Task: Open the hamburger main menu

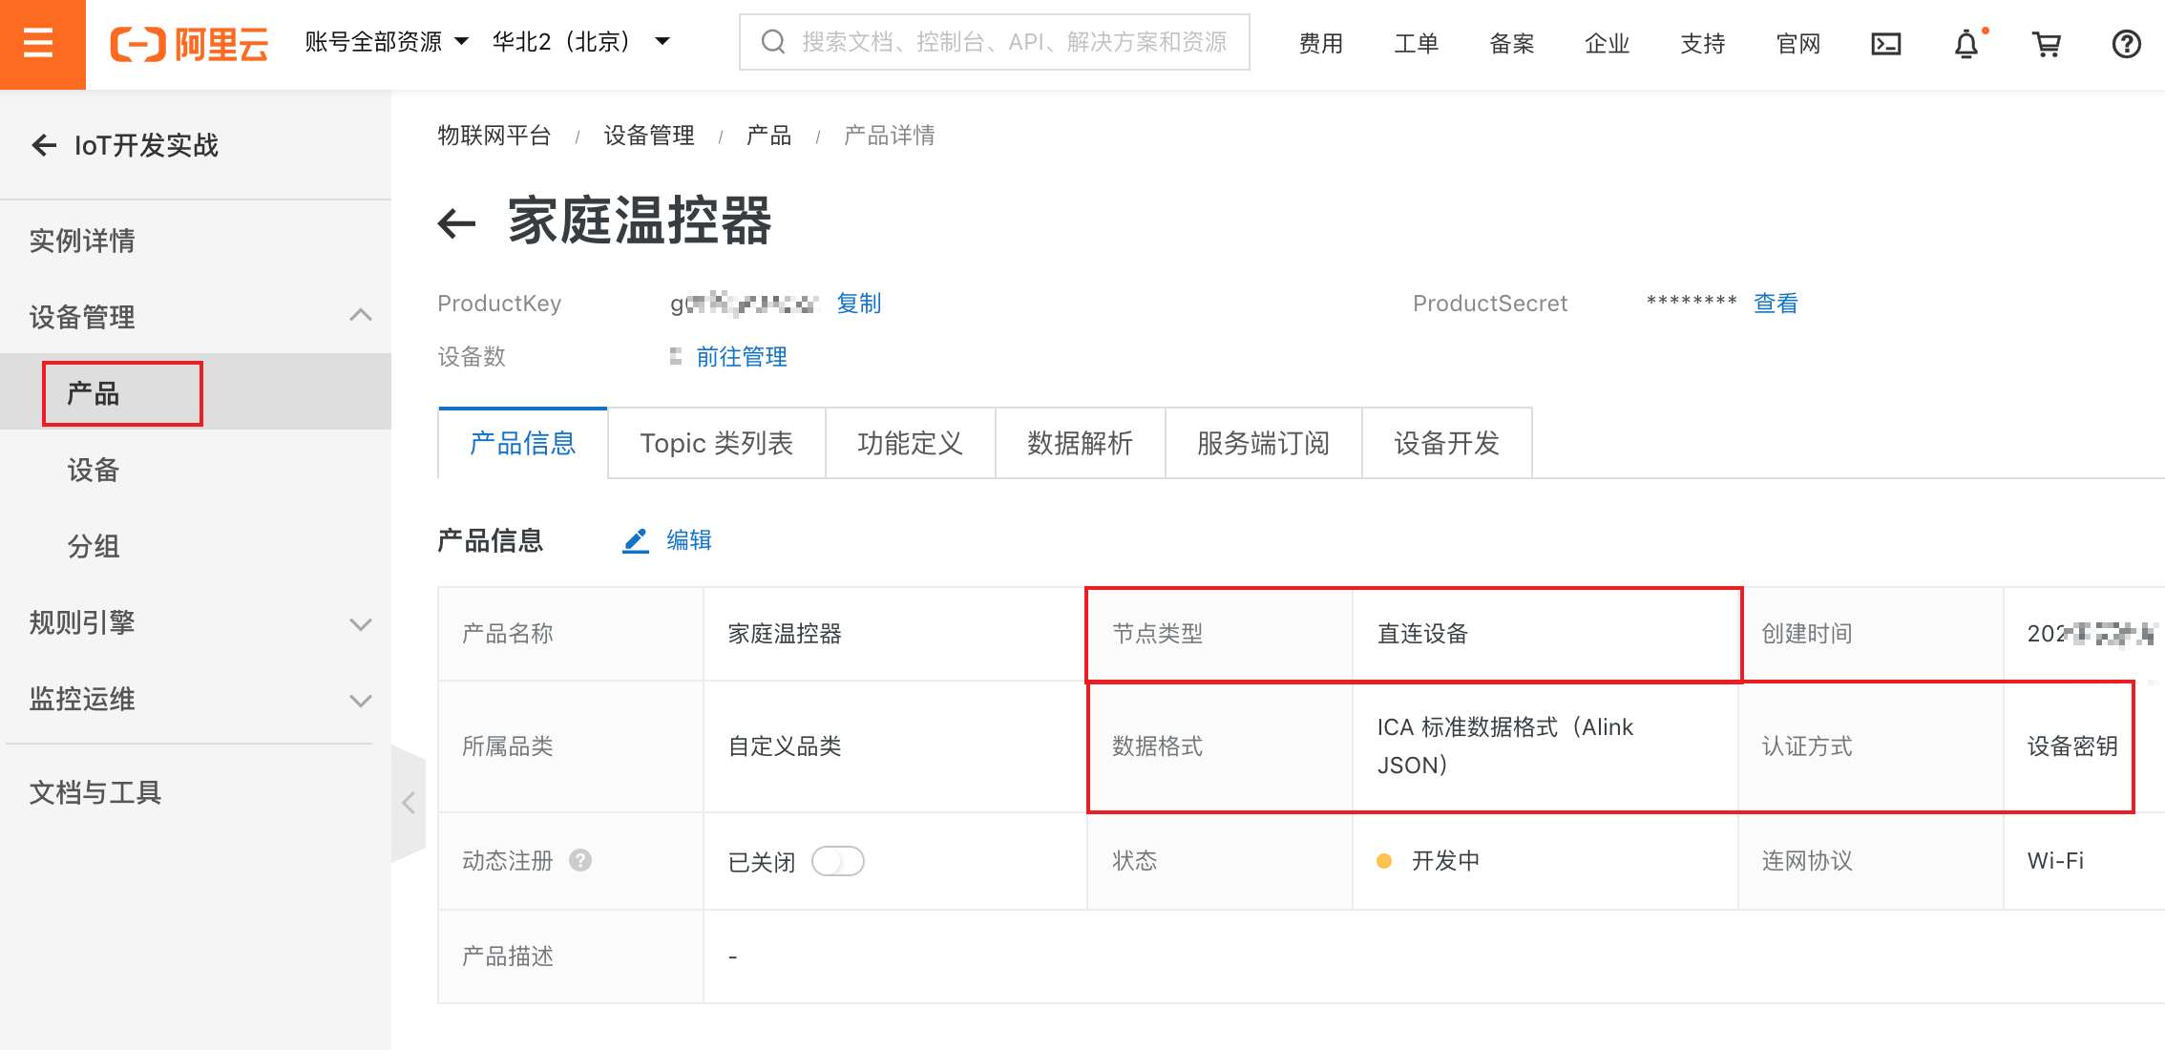Action: [x=39, y=43]
